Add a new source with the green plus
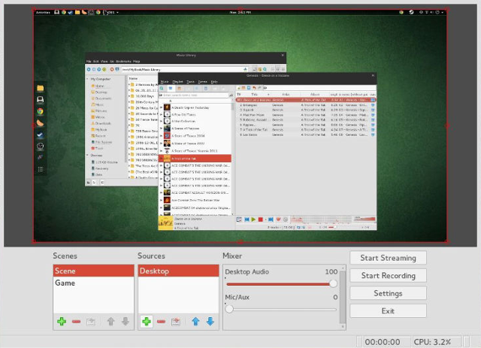 coord(147,321)
